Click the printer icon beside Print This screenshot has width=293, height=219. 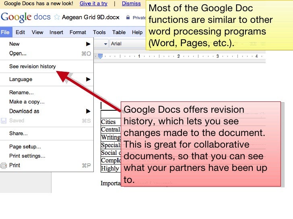point(4,165)
